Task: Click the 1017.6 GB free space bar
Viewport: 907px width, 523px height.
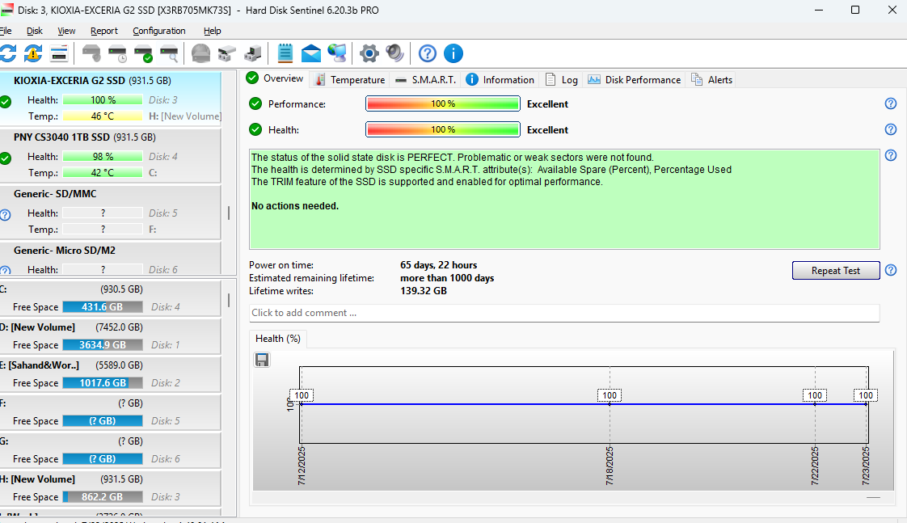Action: pyautogui.click(x=103, y=383)
